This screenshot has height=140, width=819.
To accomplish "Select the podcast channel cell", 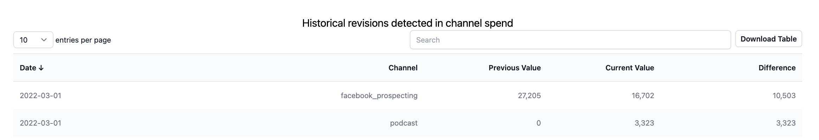I will click(404, 123).
